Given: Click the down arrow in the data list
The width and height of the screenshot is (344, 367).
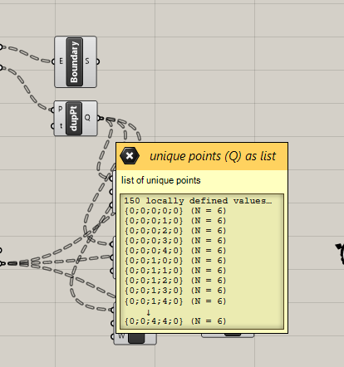Looking at the screenshot, I should click(148, 312).
